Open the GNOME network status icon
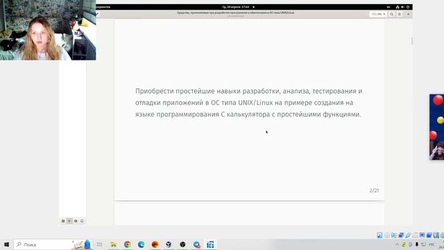444x250 pixels. [x=398, y=7]
